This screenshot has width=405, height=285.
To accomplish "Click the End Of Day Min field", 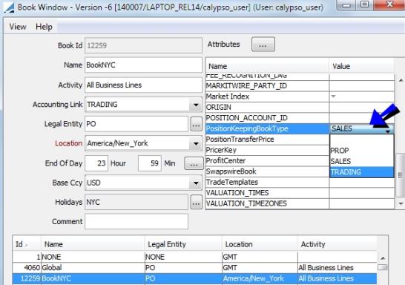I will (150, 163).
